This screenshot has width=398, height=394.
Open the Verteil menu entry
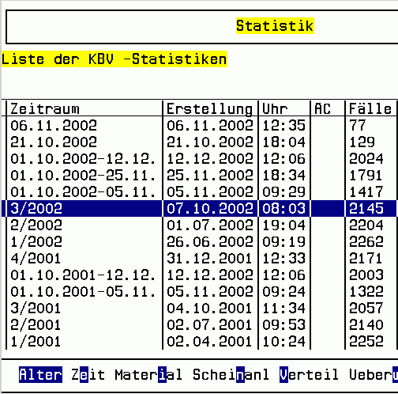(309, 374)
